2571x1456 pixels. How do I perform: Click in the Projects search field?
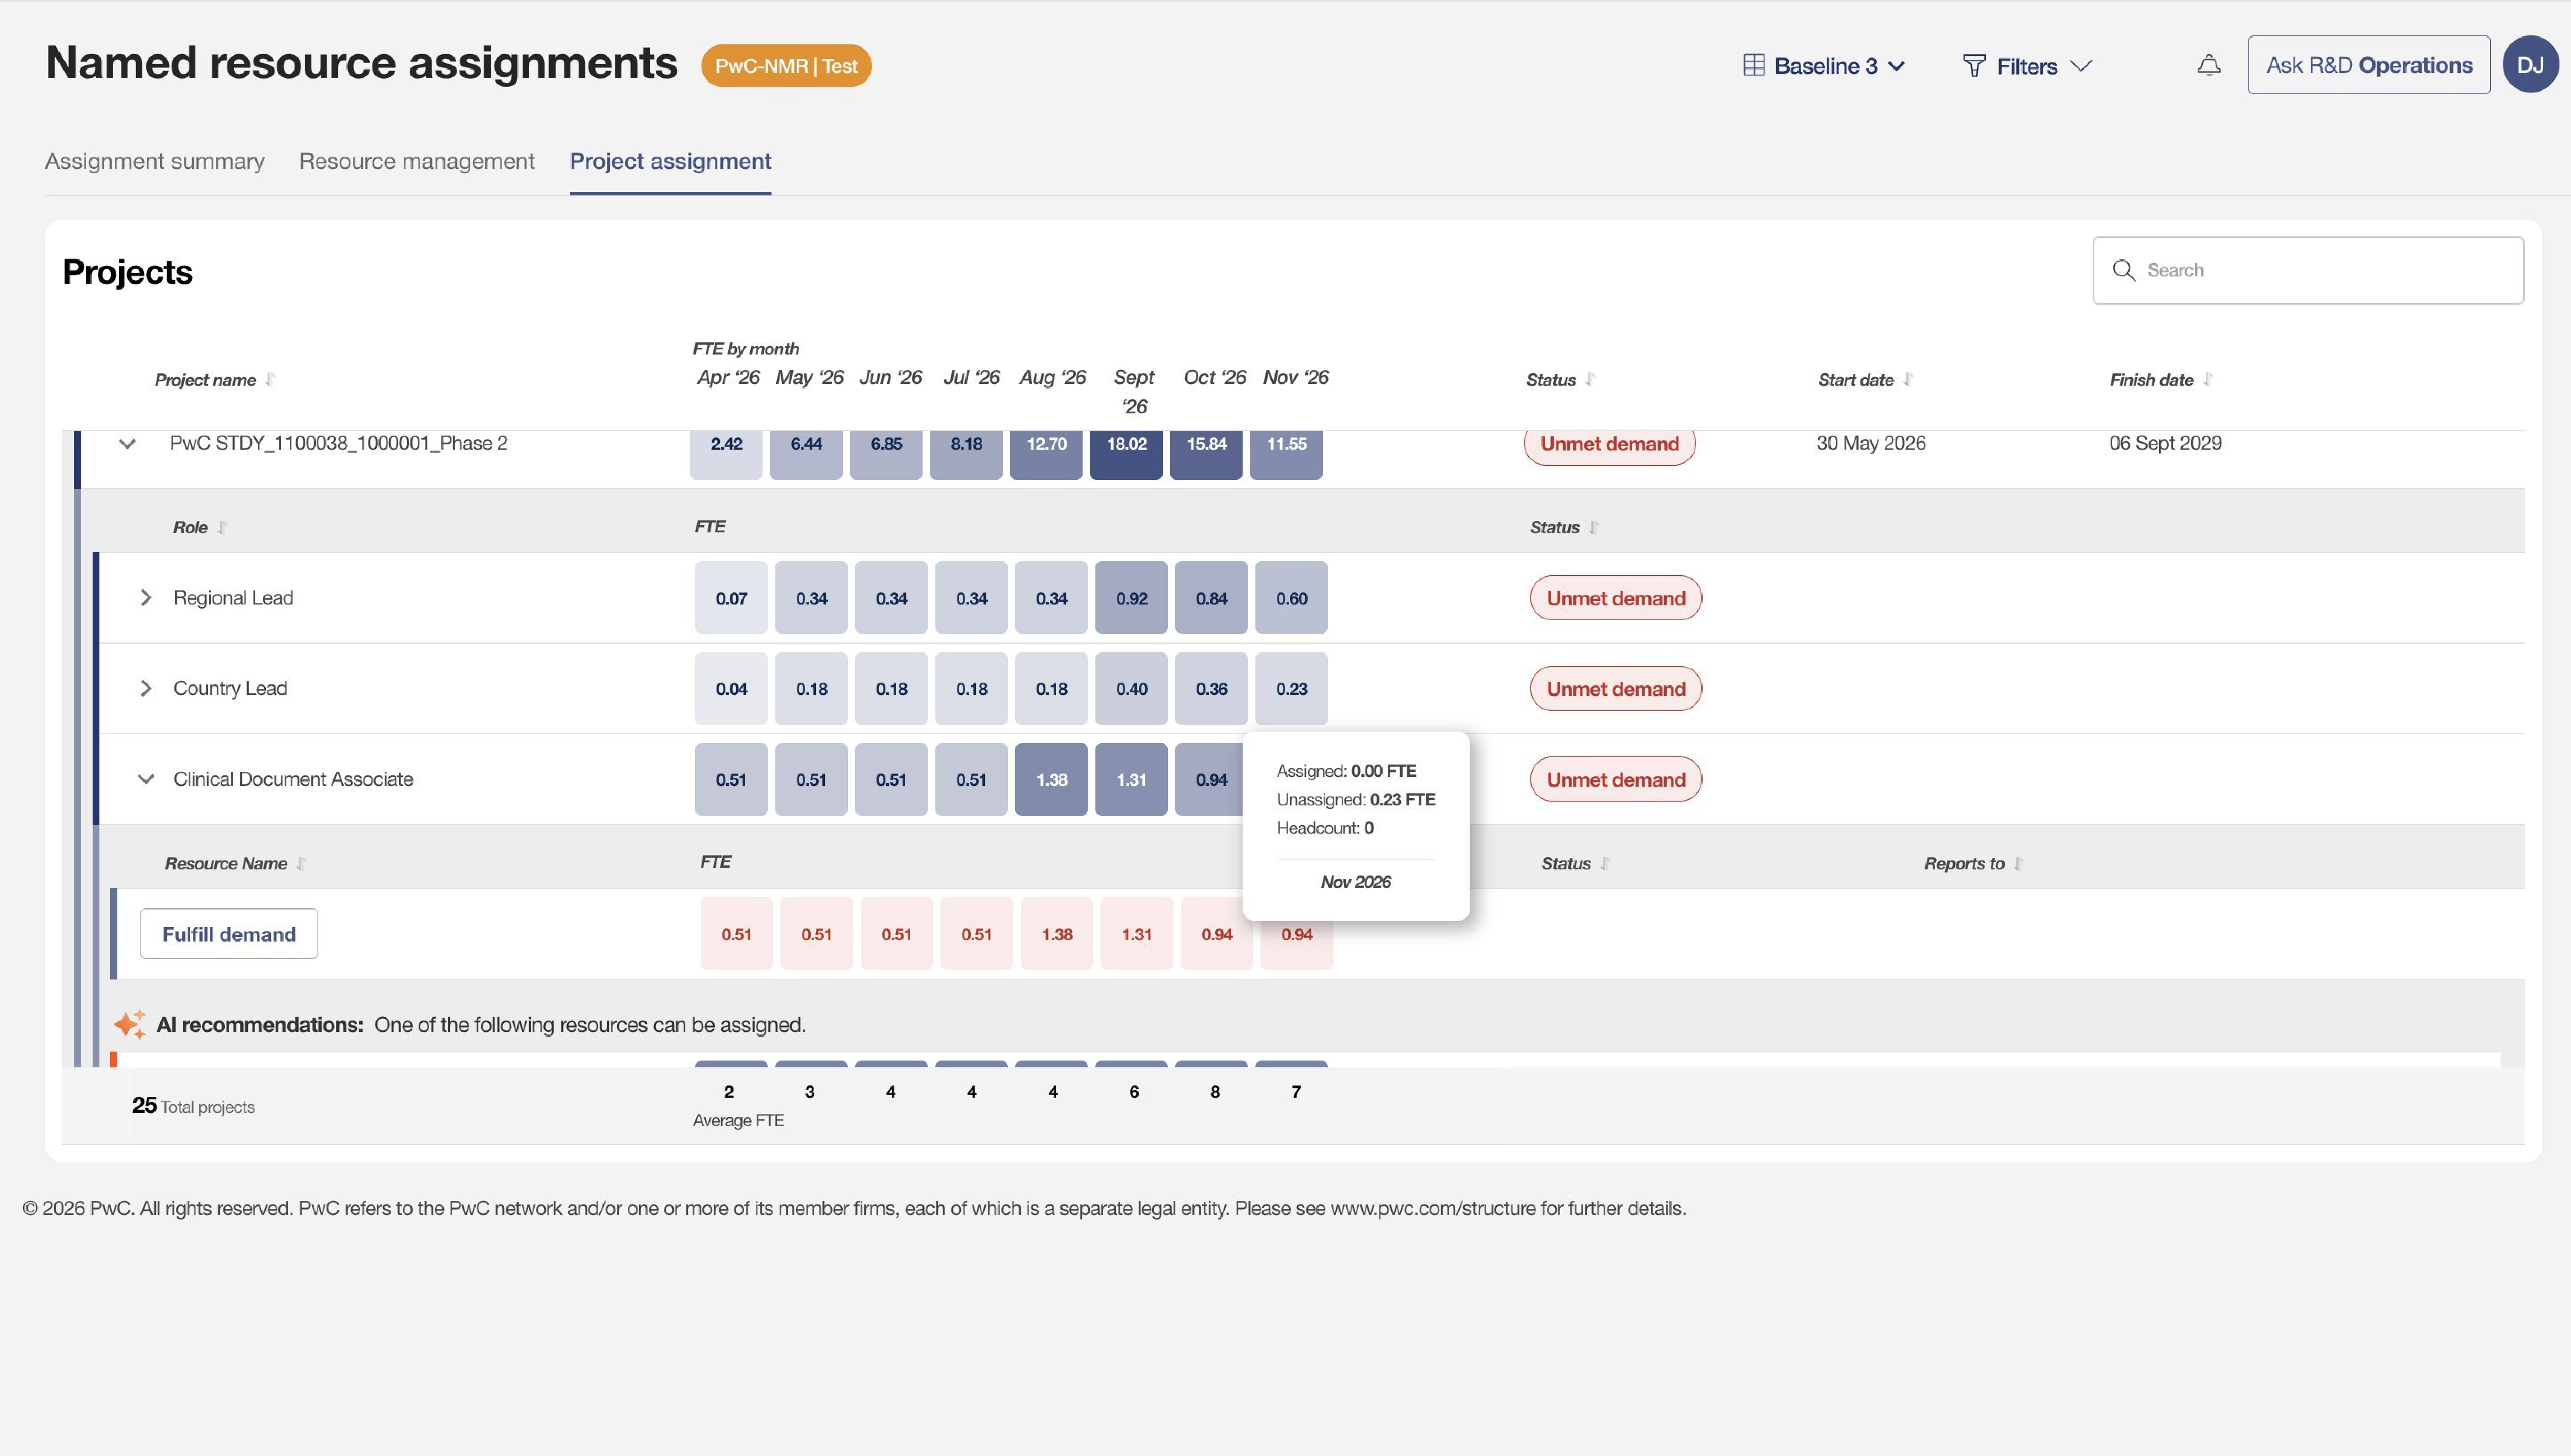2308,271
